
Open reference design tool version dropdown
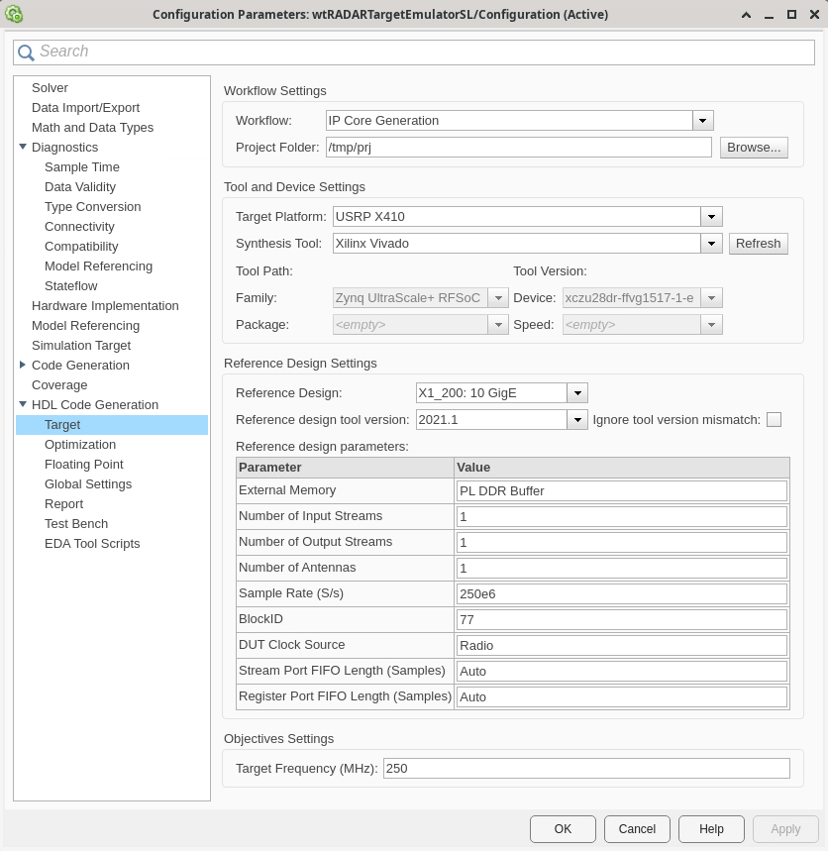coord(577,420)
